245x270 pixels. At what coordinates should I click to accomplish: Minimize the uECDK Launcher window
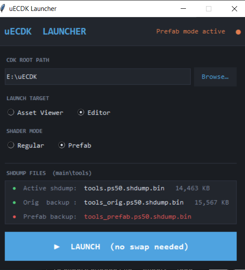click(x=183, y=8)
